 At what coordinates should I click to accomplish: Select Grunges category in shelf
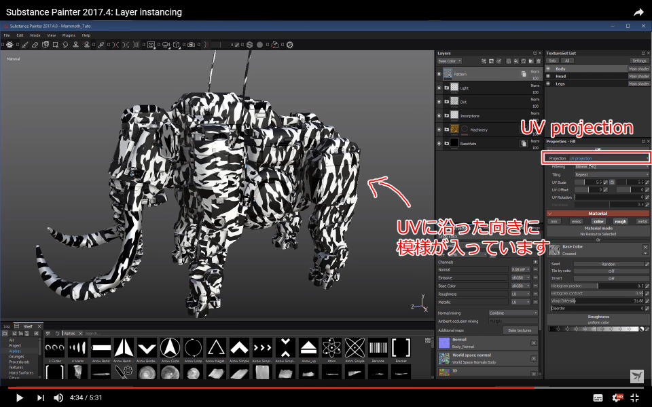[16, 356]
